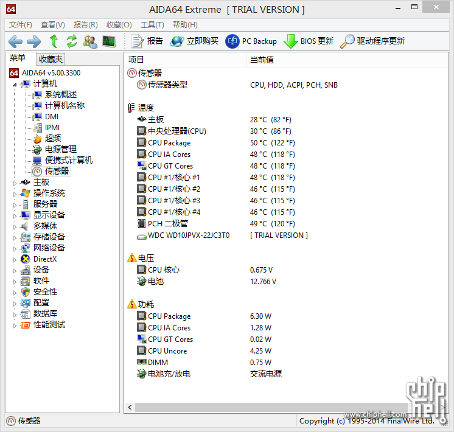Click the 设备 devices tree icon
This screenshot has height=432, width=454.
(x=26, y=270)
